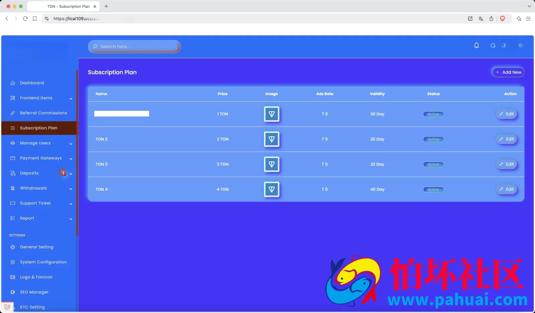The height and width of the screenshot is (313, 535).
Task: Click the browser forward arrow
Action: click(16, 19)
